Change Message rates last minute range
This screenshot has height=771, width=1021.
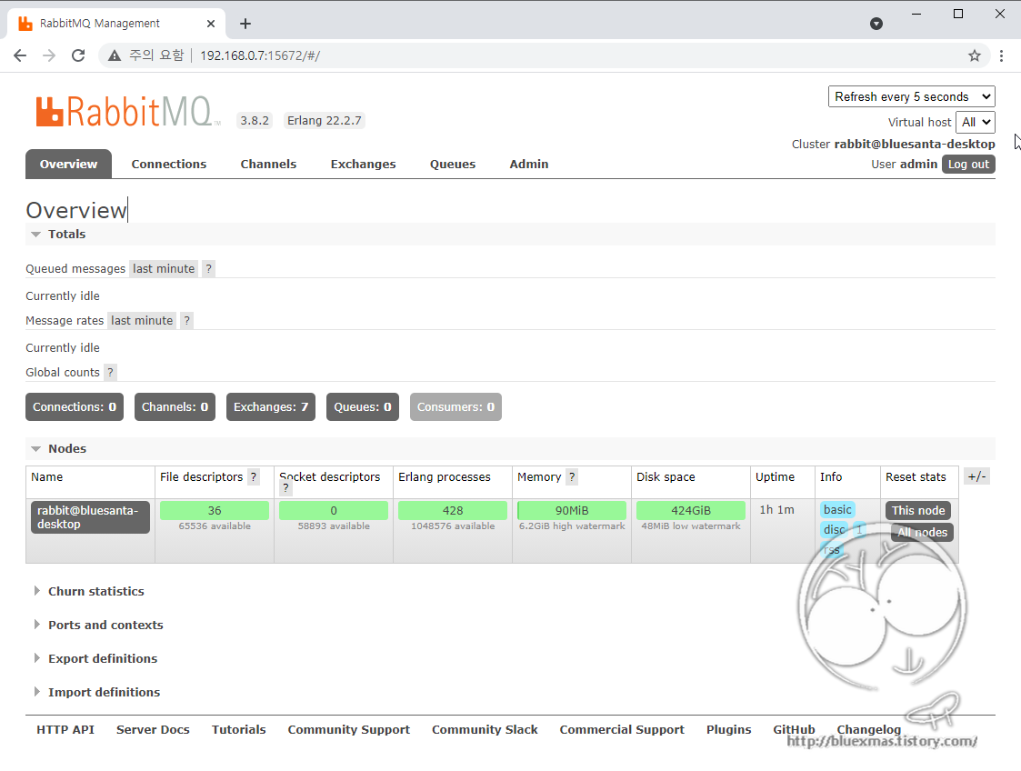(x=142, y=320)
